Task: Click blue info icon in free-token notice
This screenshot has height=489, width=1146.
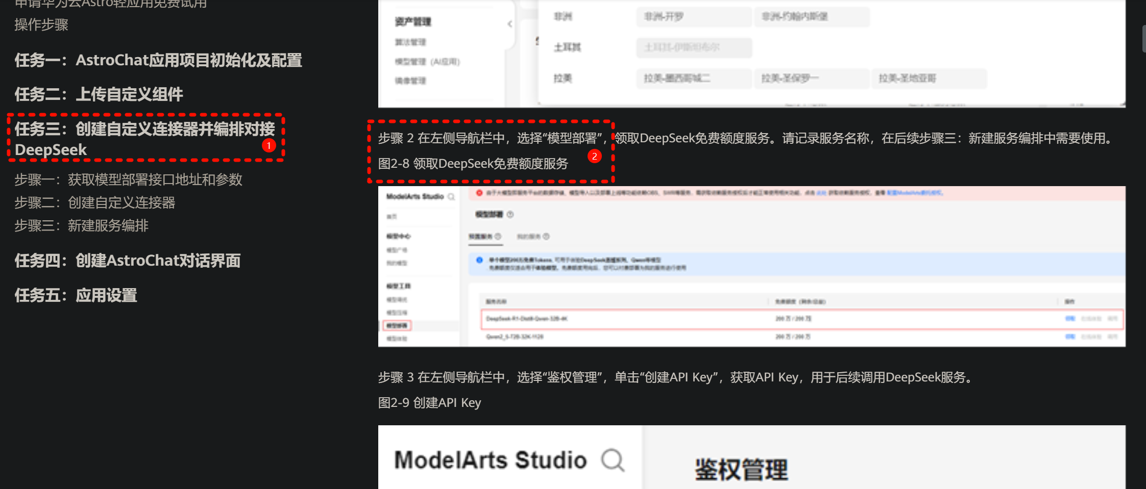Action: 479,260
